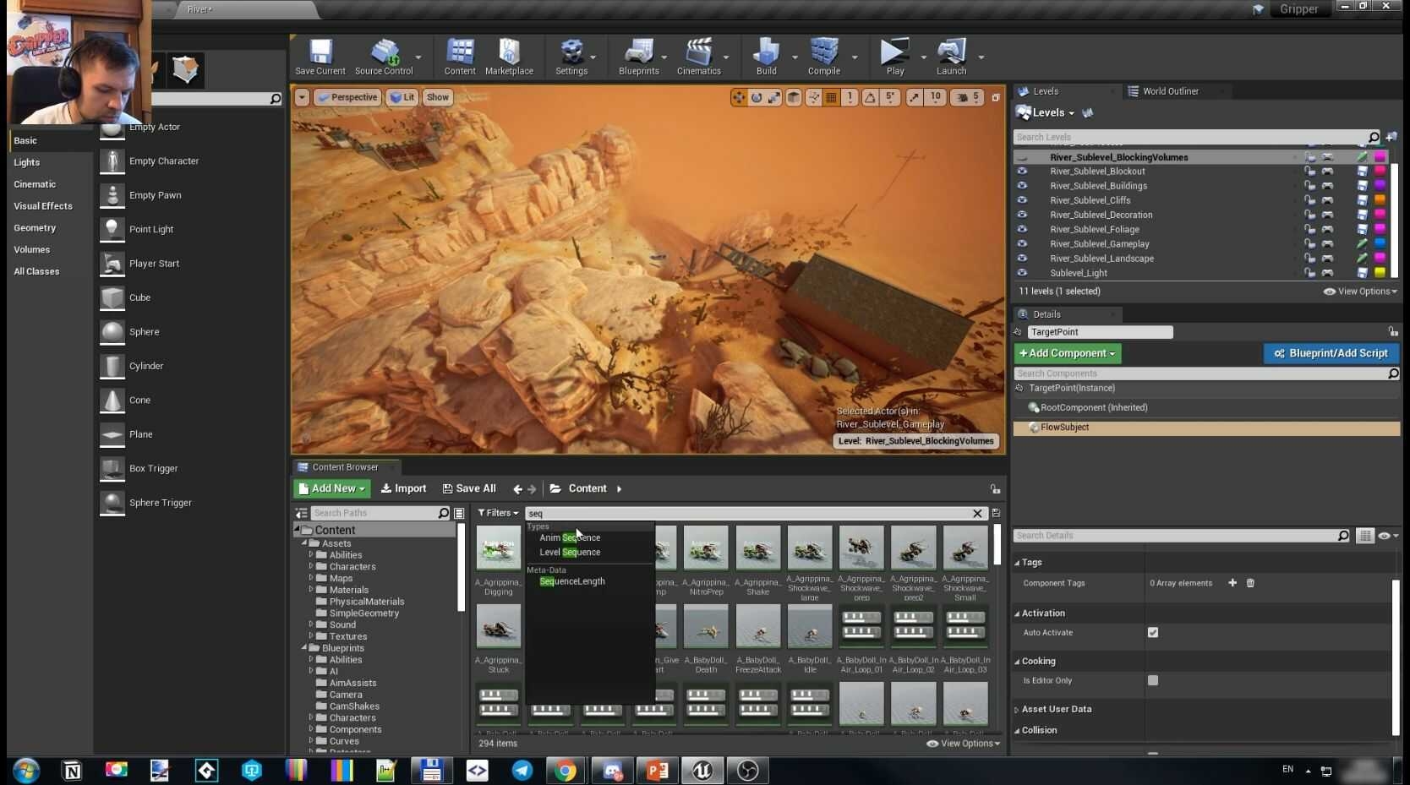The width and height of the screenshot is (1410, 785).
Task: Open Telegram from the taskbar
Action: (522, 771)
